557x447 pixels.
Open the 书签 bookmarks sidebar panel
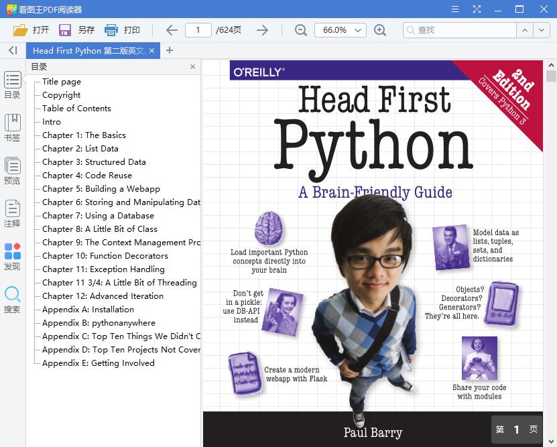[x=13, y=128]
